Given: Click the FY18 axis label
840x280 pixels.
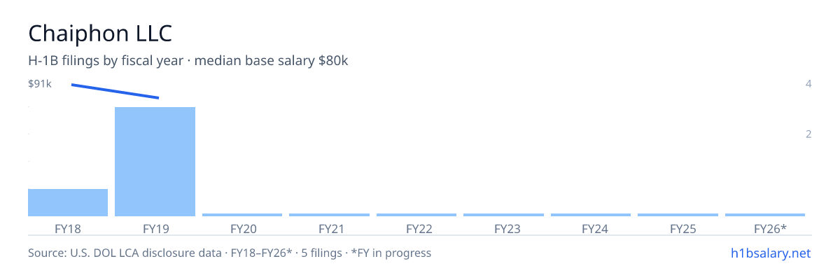Looking at the screenshot, I should [68, 229].
